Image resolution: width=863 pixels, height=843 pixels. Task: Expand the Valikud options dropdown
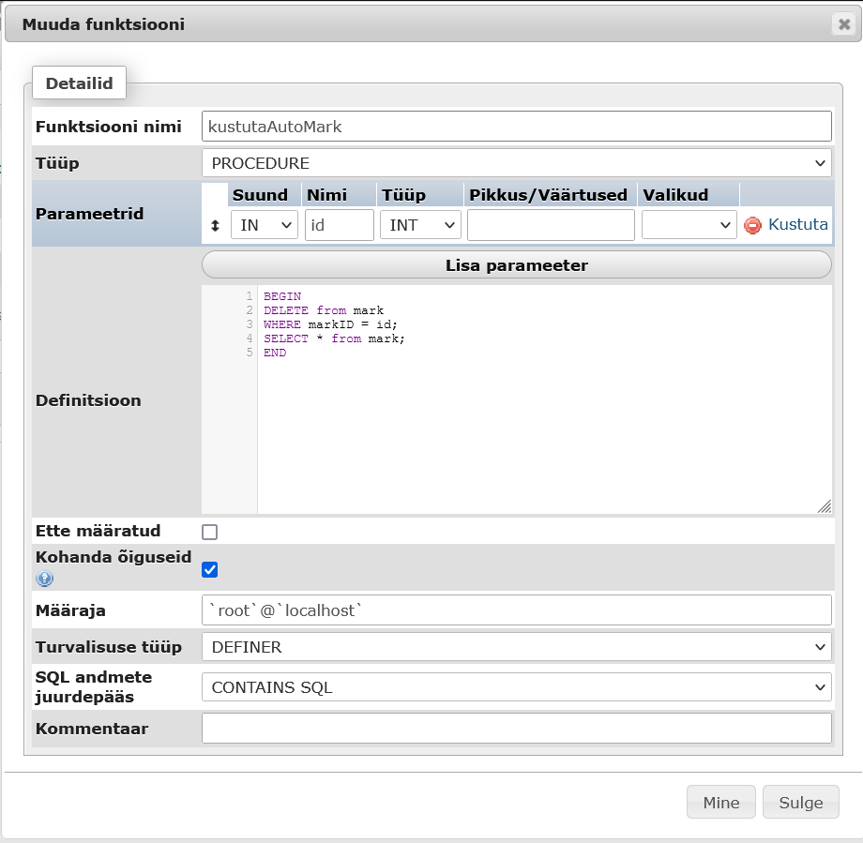click(x=689, y=225)
